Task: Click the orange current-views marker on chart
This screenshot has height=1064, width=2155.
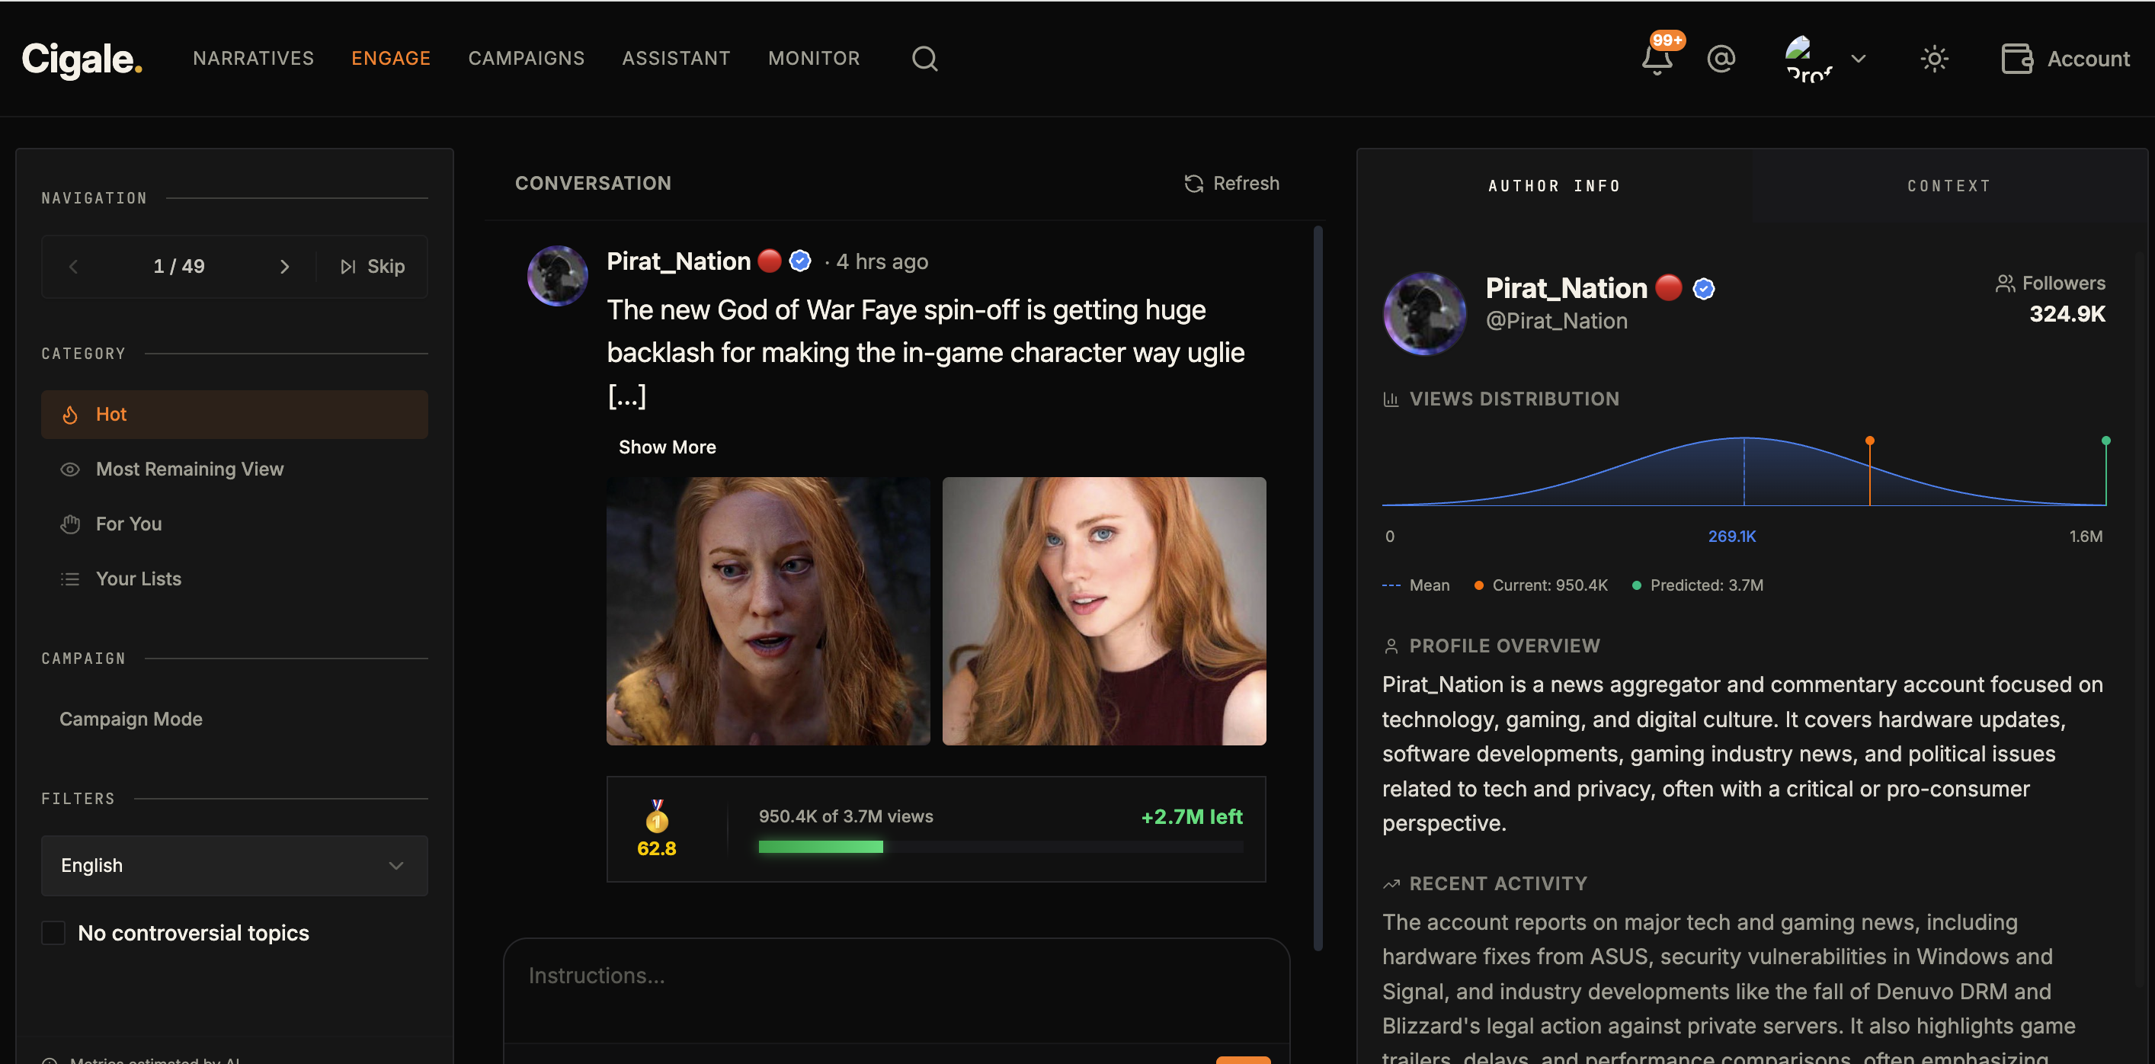Action: point(1870,441)
